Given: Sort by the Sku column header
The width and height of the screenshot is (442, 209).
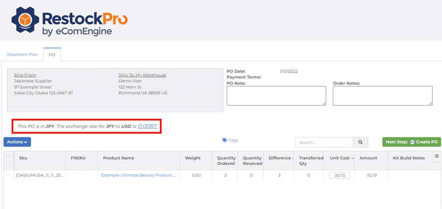Looking at the screenshot, I should coord(23,158).
